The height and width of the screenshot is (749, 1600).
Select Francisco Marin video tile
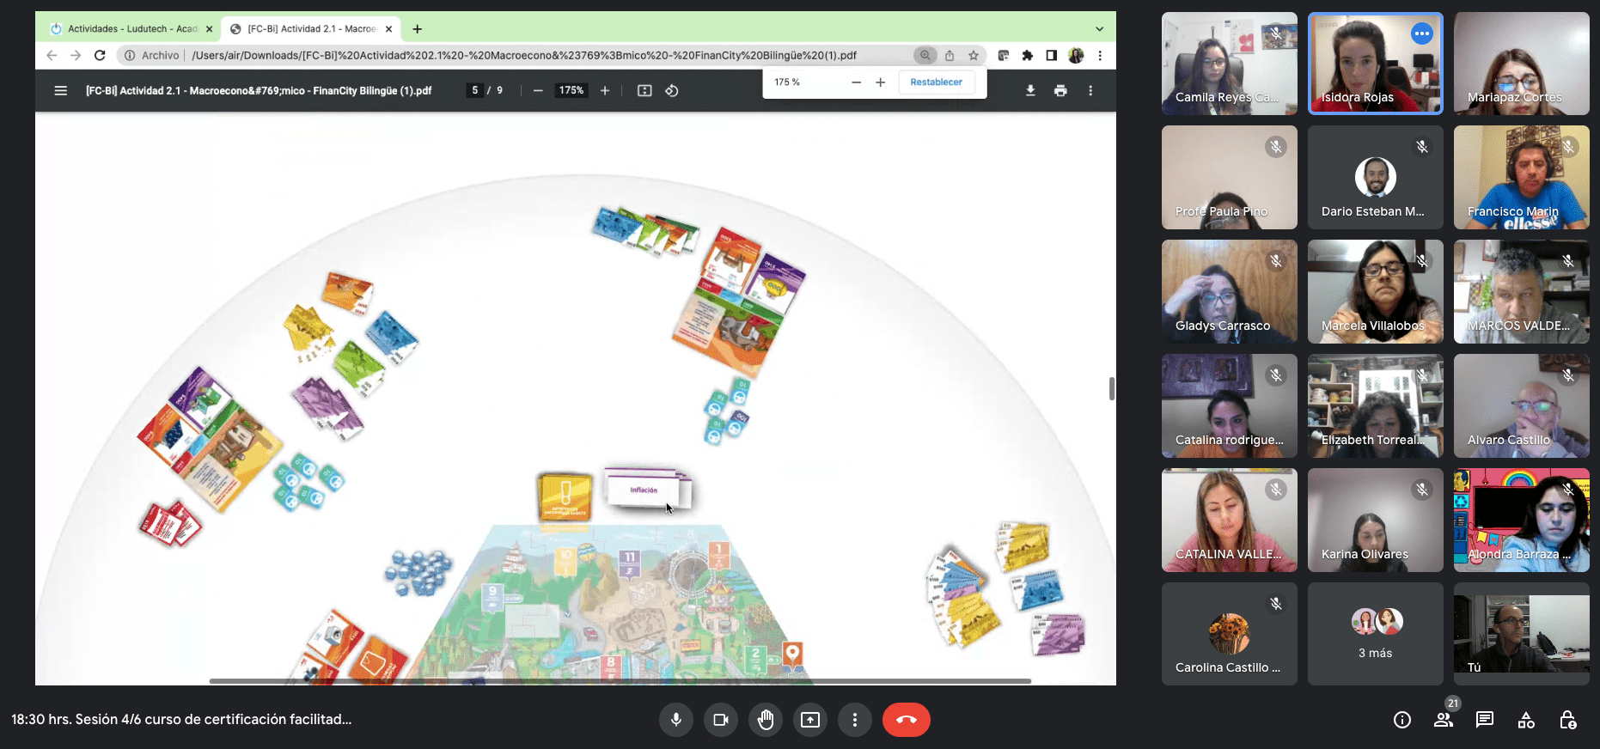pyautogui.click(x=1522, y=177)
